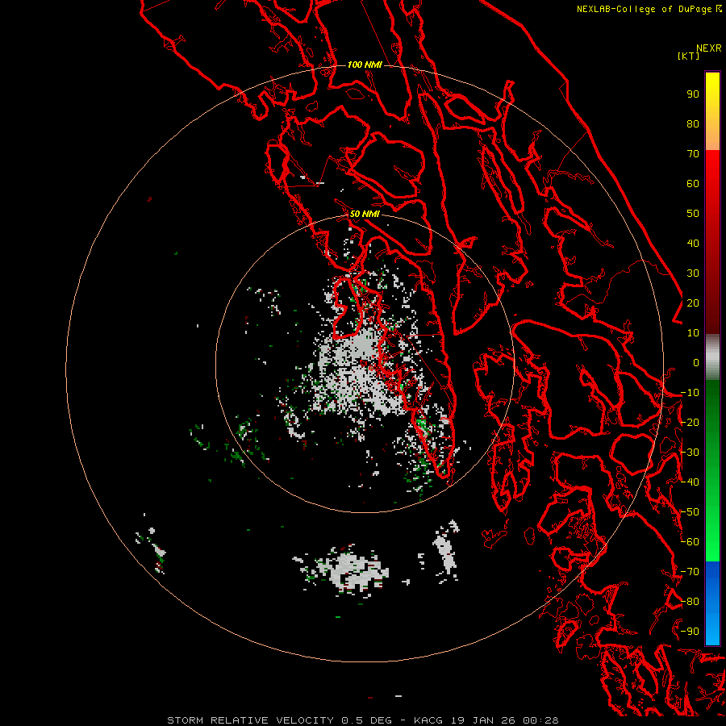Click the NEXLAB-College of DuPage credit text
Image resolution: width=726 pixels, height=726 pixels.
(649, 9)
